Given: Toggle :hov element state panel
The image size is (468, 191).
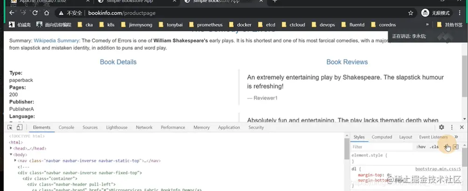Looking at the screenshot, I should point(421,147).
